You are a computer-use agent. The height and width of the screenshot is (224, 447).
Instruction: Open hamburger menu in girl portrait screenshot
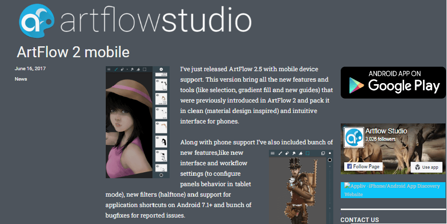(x=109, y=69)
